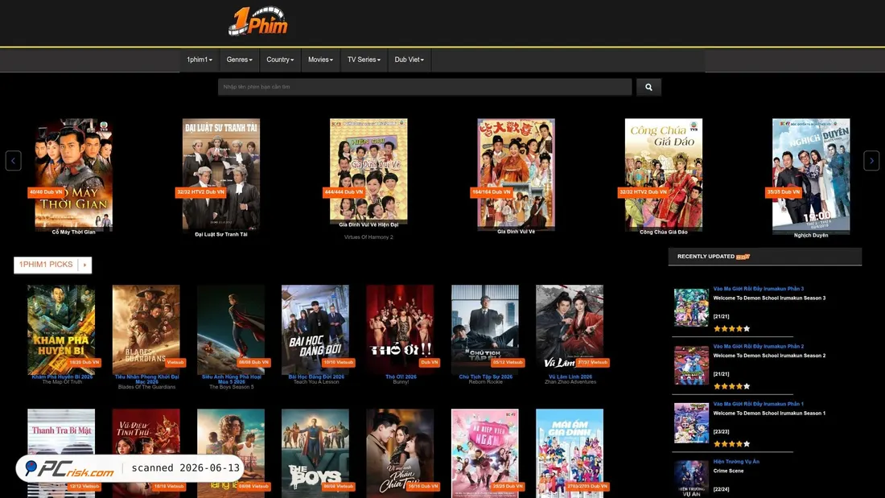Click 444/444 Dub VN episode badge
This screenshot has width=885, height=498.
point(344,192)
